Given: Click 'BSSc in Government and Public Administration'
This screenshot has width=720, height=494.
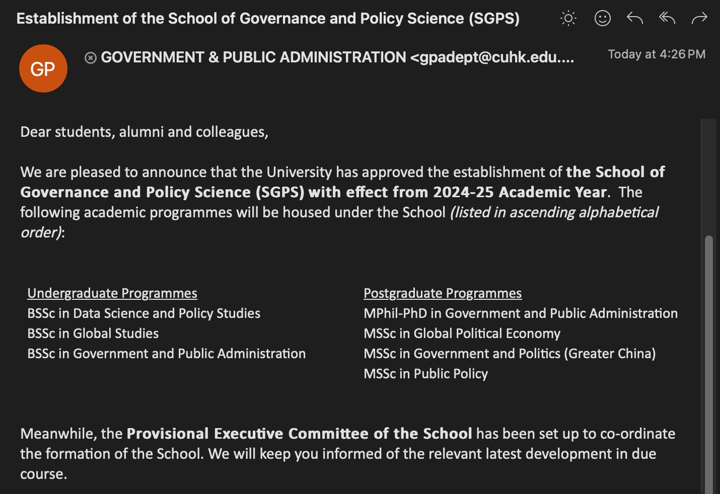Looking at the screenshot, I should 167,354.
